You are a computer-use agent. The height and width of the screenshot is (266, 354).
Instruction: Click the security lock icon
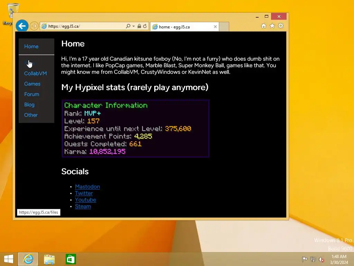tap(139, 26)
